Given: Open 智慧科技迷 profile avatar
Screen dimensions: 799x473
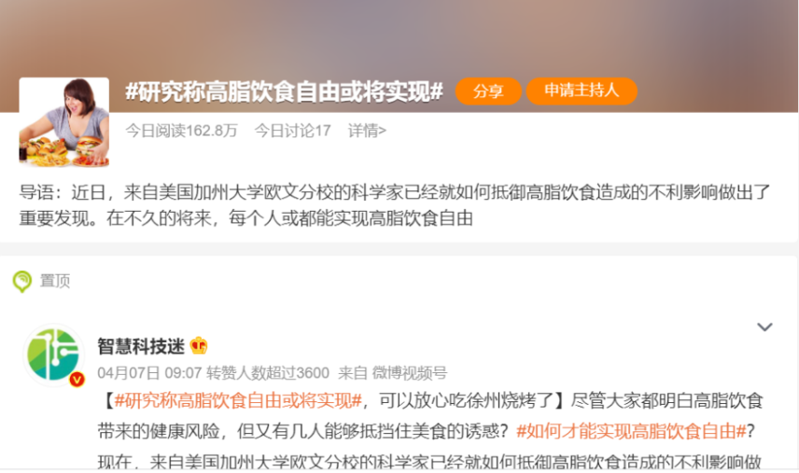Looking at the screenshot, I should click(x=53, y=355).
